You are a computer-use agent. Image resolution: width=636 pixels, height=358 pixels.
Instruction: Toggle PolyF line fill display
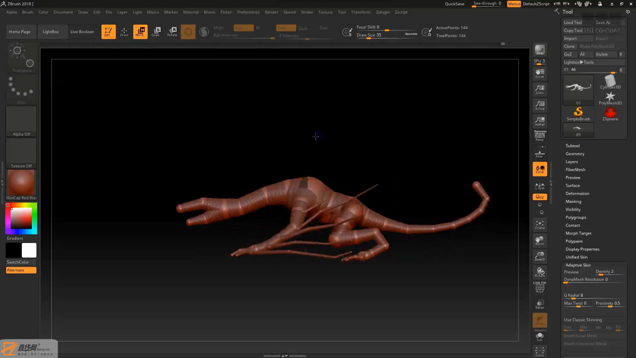coord(540,288)
